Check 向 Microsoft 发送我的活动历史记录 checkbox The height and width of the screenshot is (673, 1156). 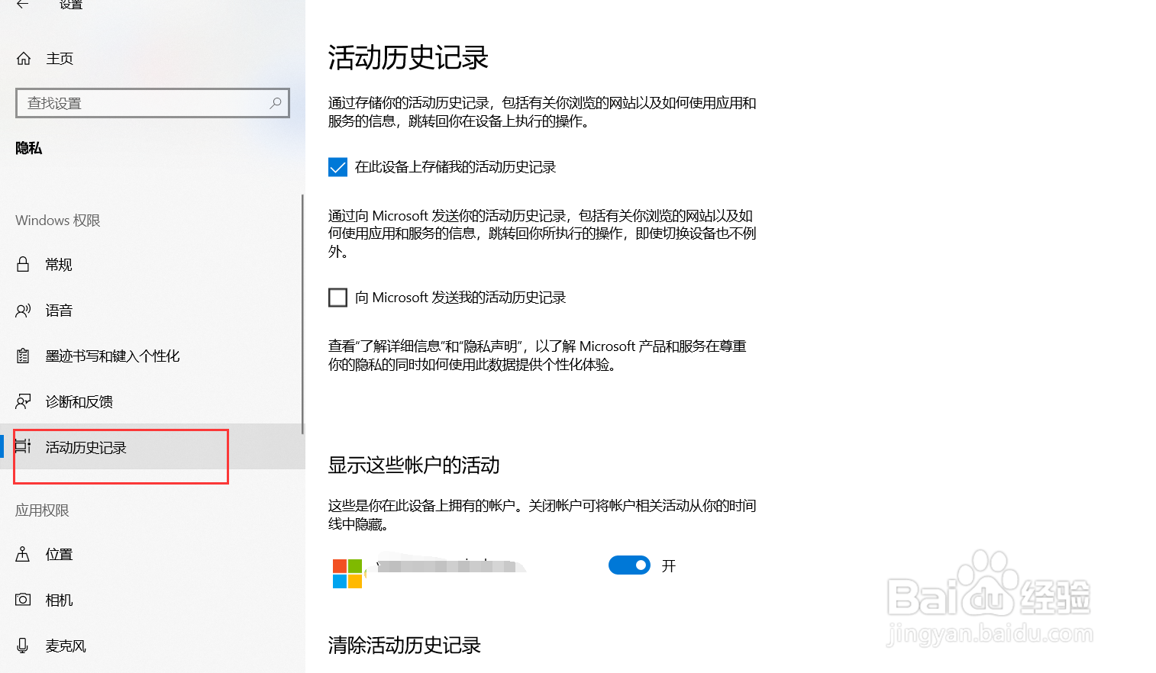(x=337, y=298)
